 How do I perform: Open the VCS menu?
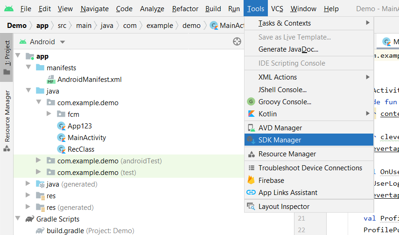coord(277,9)
